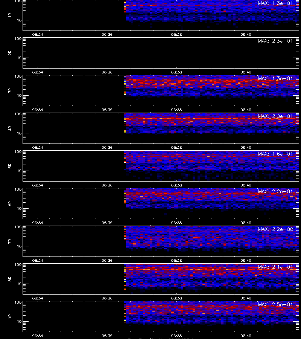Click the 7R panel axis label
301x339 pixels.
[x=10, y=241]
